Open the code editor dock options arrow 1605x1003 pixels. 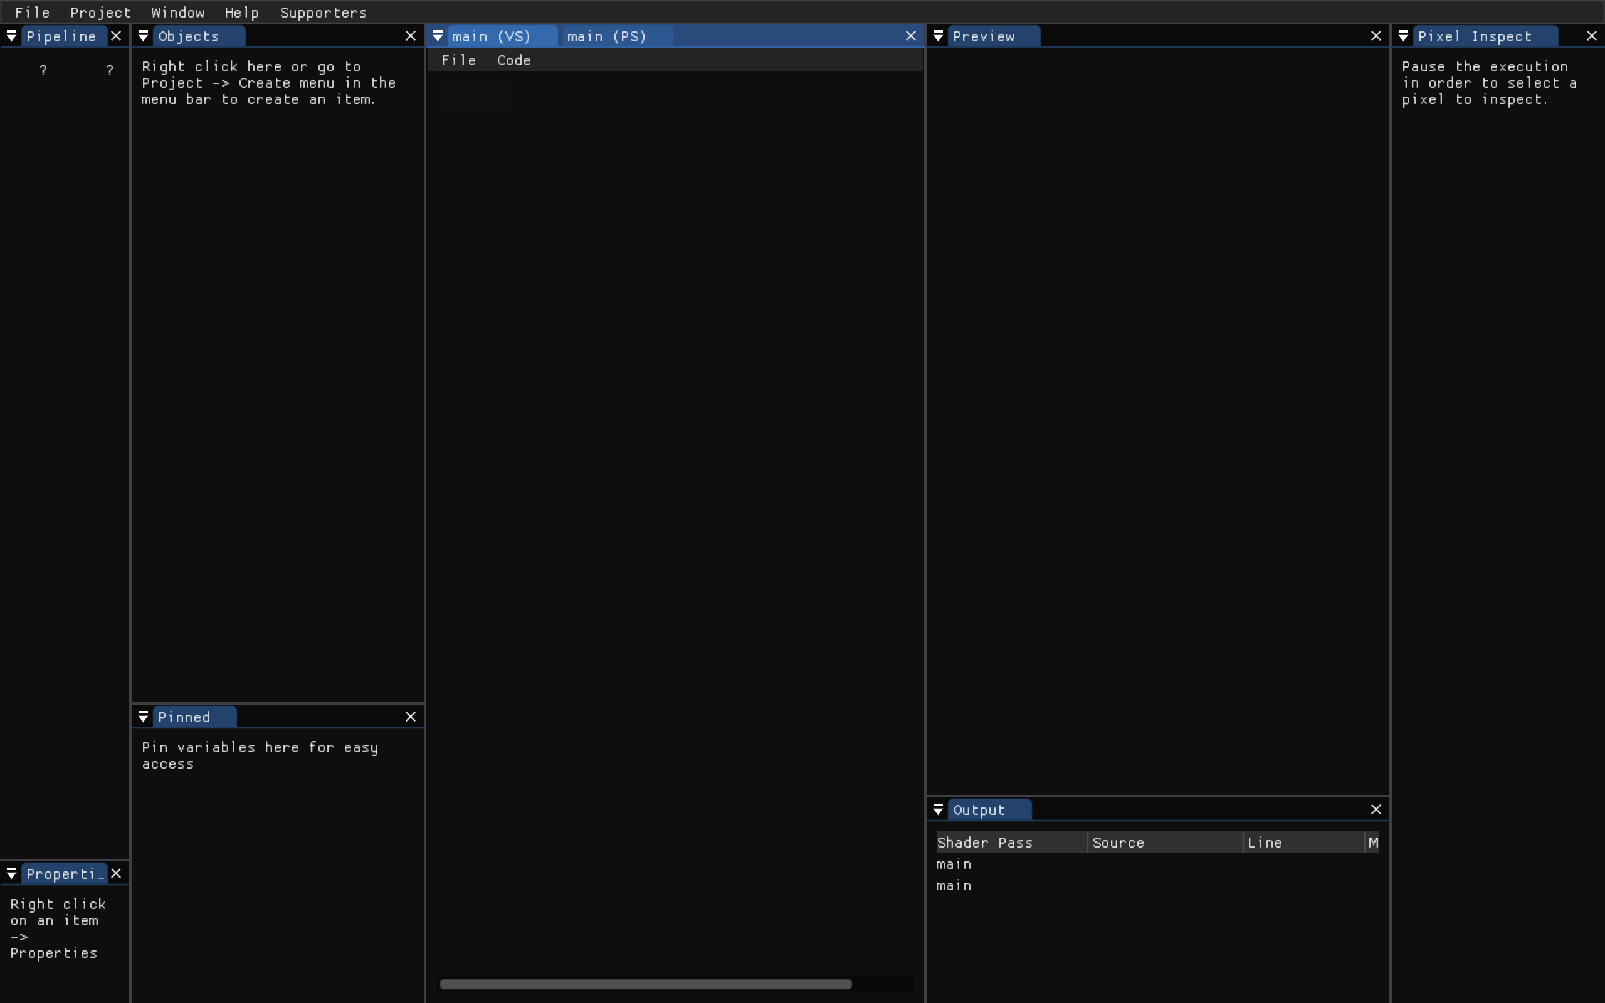coord(438,36)
